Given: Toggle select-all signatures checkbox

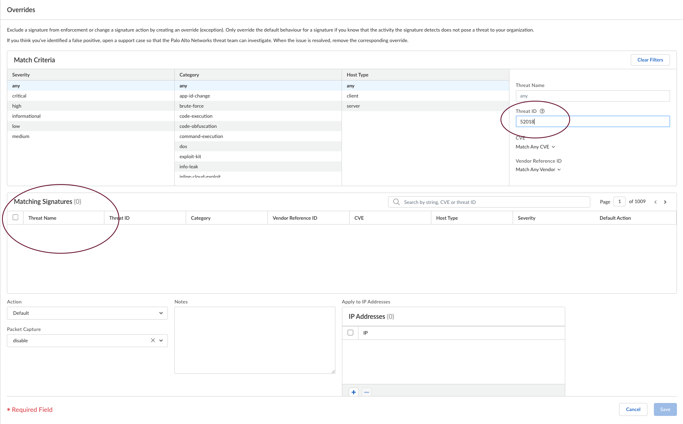Looking at the screenshot, I should (x=15, y=218).
